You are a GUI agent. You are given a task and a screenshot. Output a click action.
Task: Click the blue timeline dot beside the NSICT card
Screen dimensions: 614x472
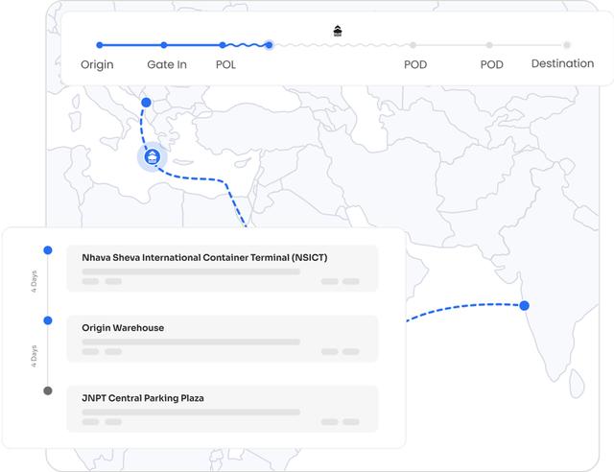click(48, 250)
